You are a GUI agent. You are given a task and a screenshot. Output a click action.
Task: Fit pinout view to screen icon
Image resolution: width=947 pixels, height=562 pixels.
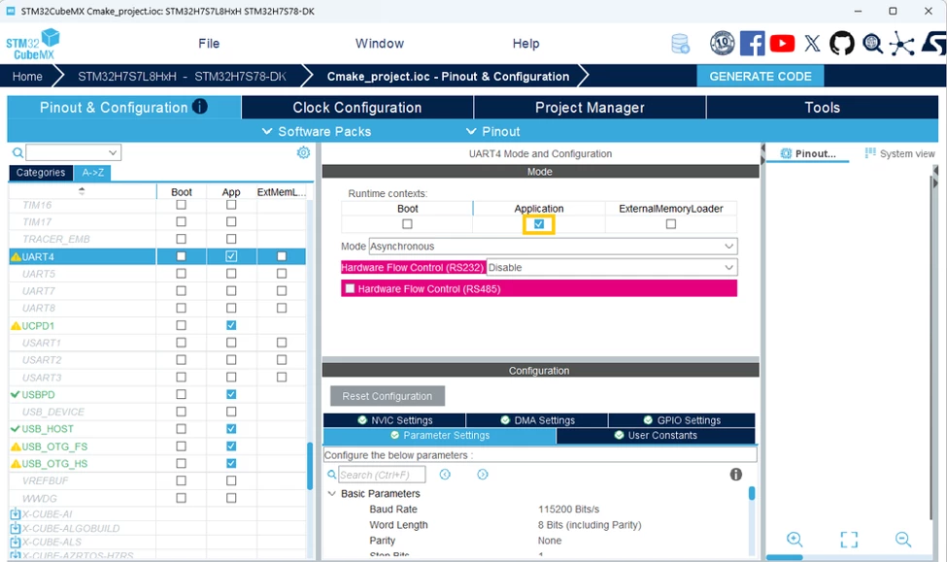849,540
